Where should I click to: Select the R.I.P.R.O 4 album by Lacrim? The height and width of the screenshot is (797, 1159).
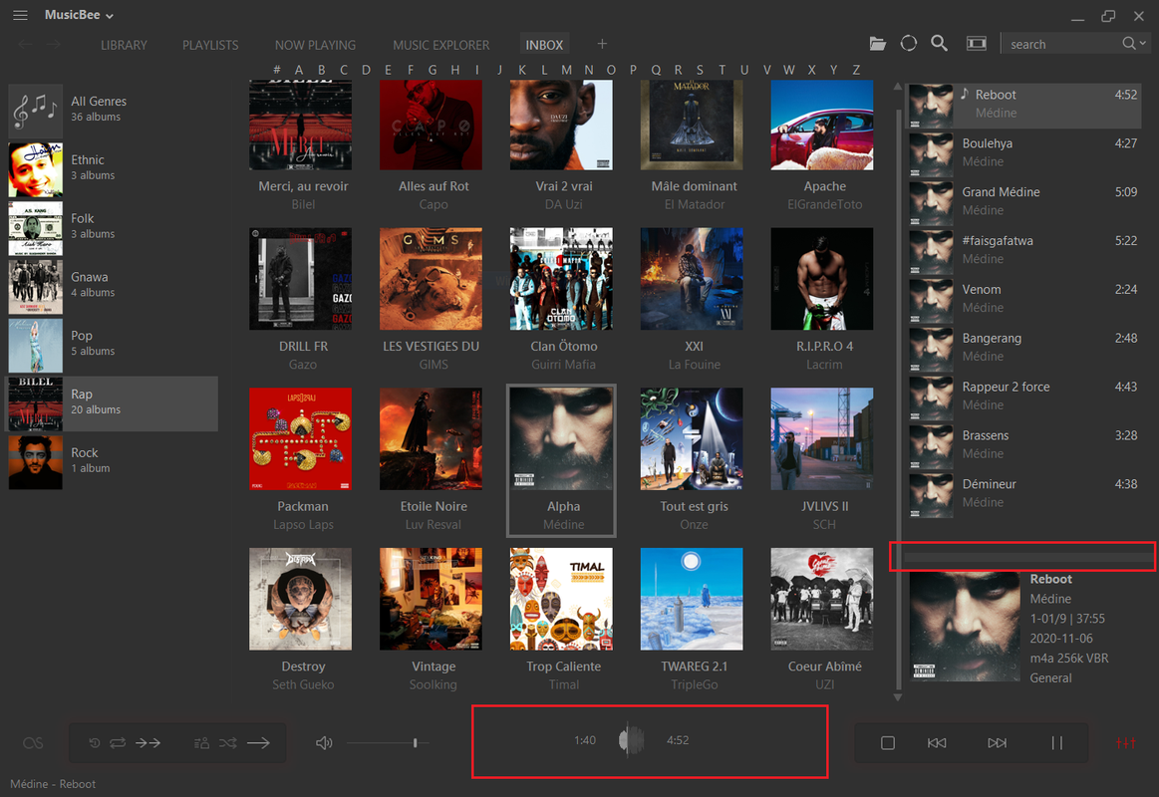(822, 279)
